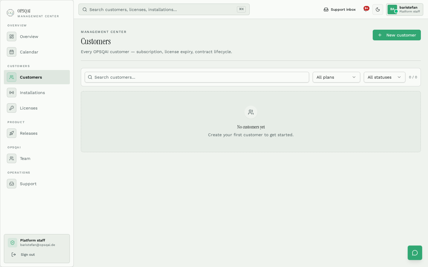Image resolution: width=428 pixels, height=267 pixels.
Task: Open Calendar from sidebar
Action: (37, 52)
